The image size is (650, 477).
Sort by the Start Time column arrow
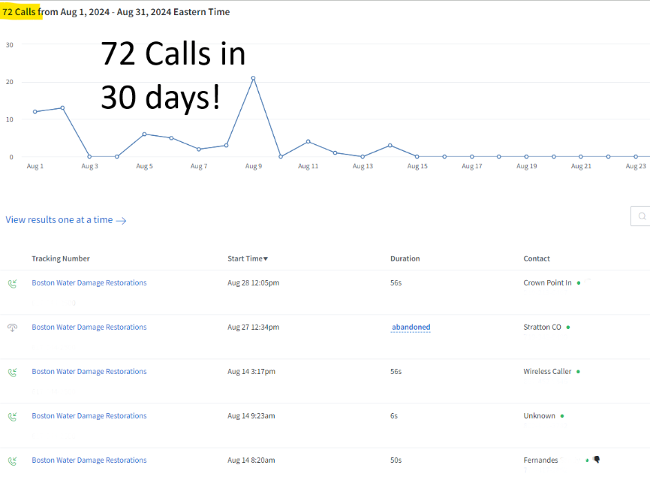[266, 258]
